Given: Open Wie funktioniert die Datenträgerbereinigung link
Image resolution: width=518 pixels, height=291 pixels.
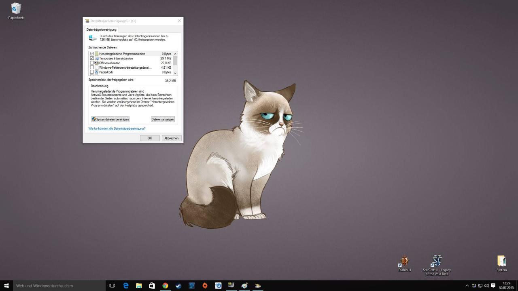Looking at the screenshot, I should tap(117, 129).
